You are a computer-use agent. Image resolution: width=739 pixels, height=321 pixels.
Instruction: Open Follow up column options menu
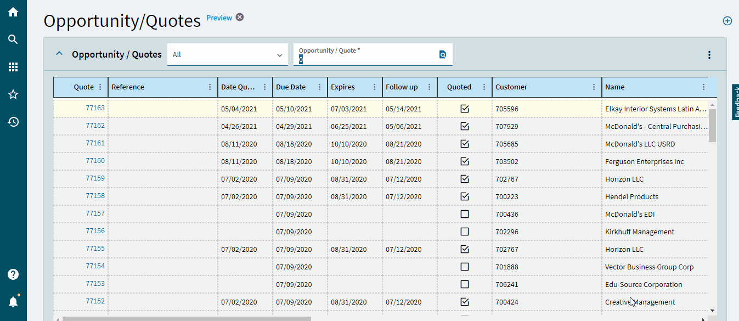tap(429, 87)
